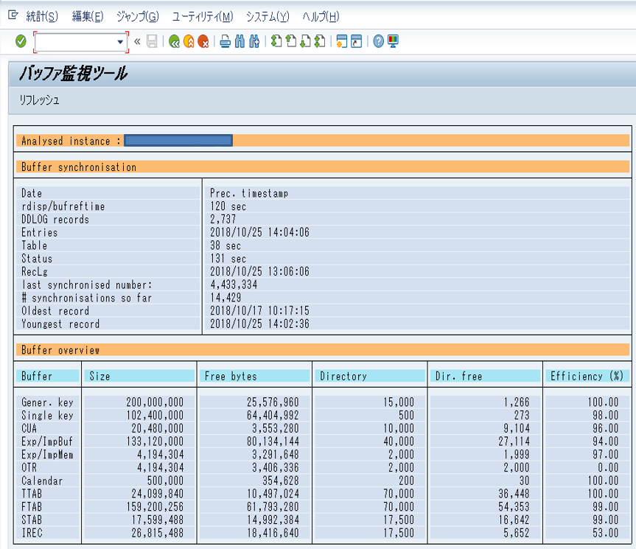The height and width of the screenshot is (549, 636).
Task: Click the "4,433,334" value
Action: (234, 284)
